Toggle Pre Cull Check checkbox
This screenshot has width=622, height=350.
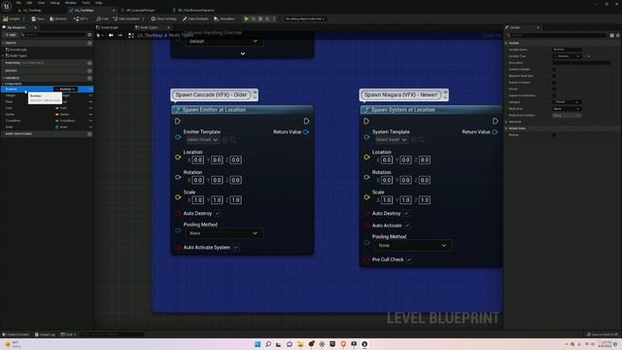[x=409, y=260]
